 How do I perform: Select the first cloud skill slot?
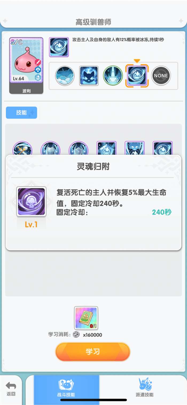click(x=65, y=76)
